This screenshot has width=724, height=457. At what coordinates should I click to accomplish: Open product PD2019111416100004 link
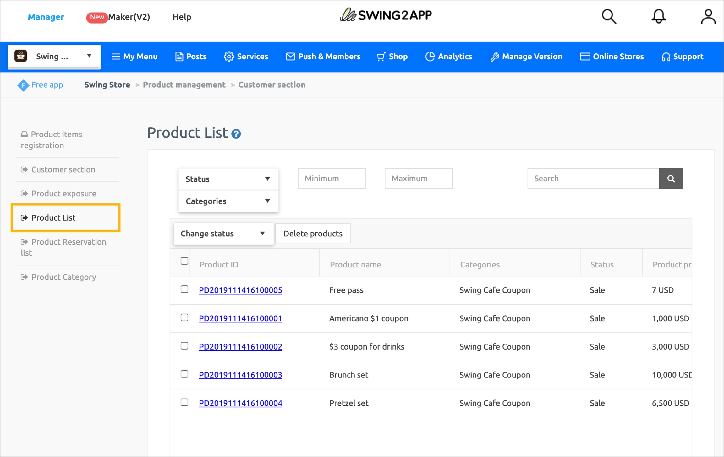(x=240, y=403)
